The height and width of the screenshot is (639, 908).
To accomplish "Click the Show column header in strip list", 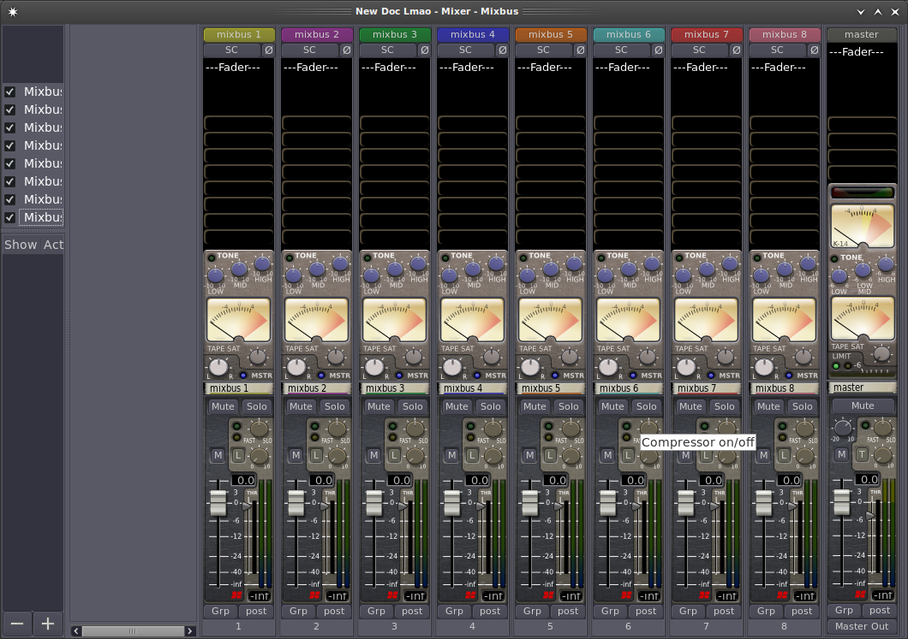I will tap(21, 245).
